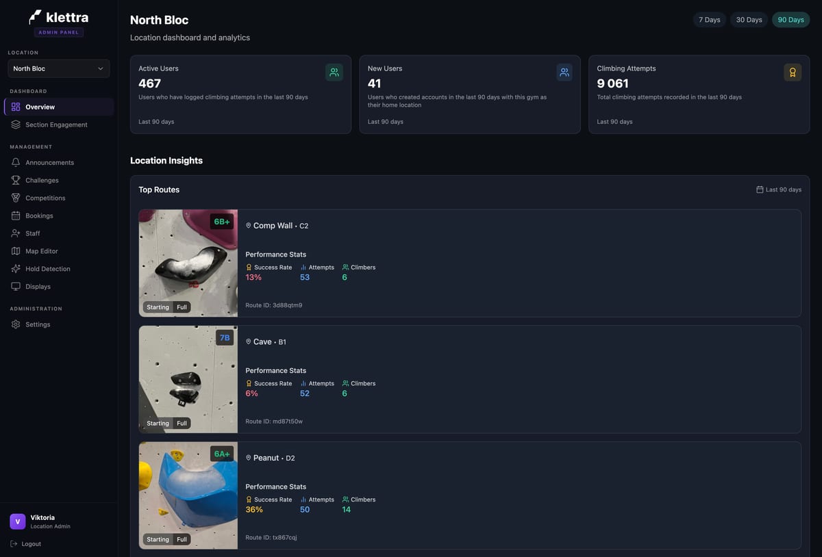Click the Staff add-user icon

16,233
